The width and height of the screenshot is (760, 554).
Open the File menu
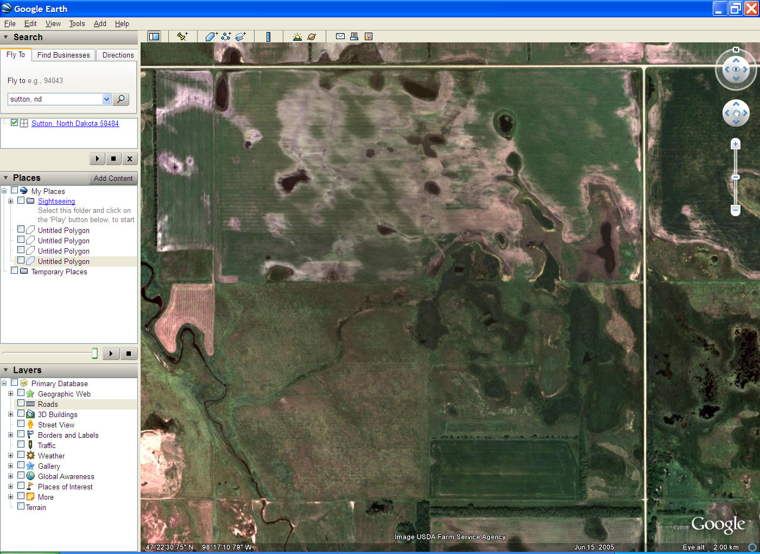point(10,23)
